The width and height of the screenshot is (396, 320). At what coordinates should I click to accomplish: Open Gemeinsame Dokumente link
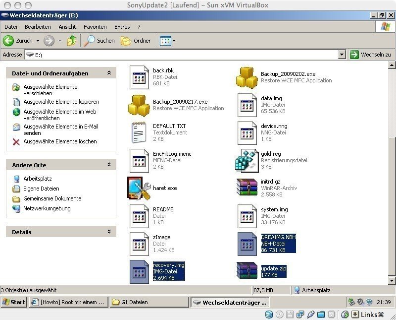click(52, 198)
